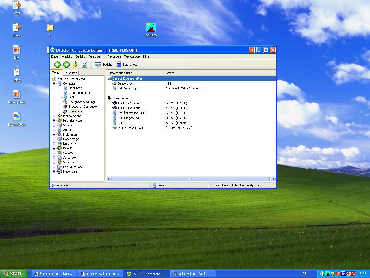
Task: Click the ORTHOS desktop icon
Action: point(151,30)
